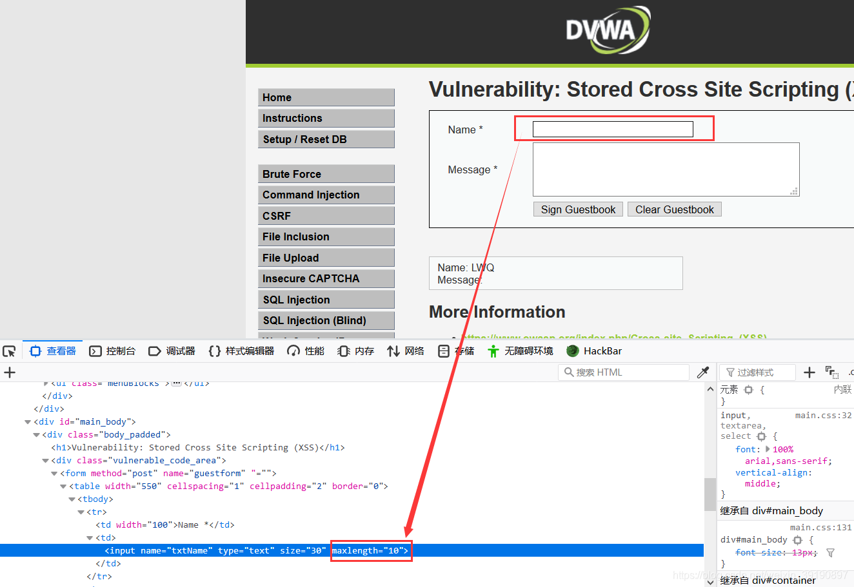This screenshot has width=854, height=587.
Task: Click the Accessibility (无障碍环境) person icon
Action: pyautogui.click(x=493, y=351)
